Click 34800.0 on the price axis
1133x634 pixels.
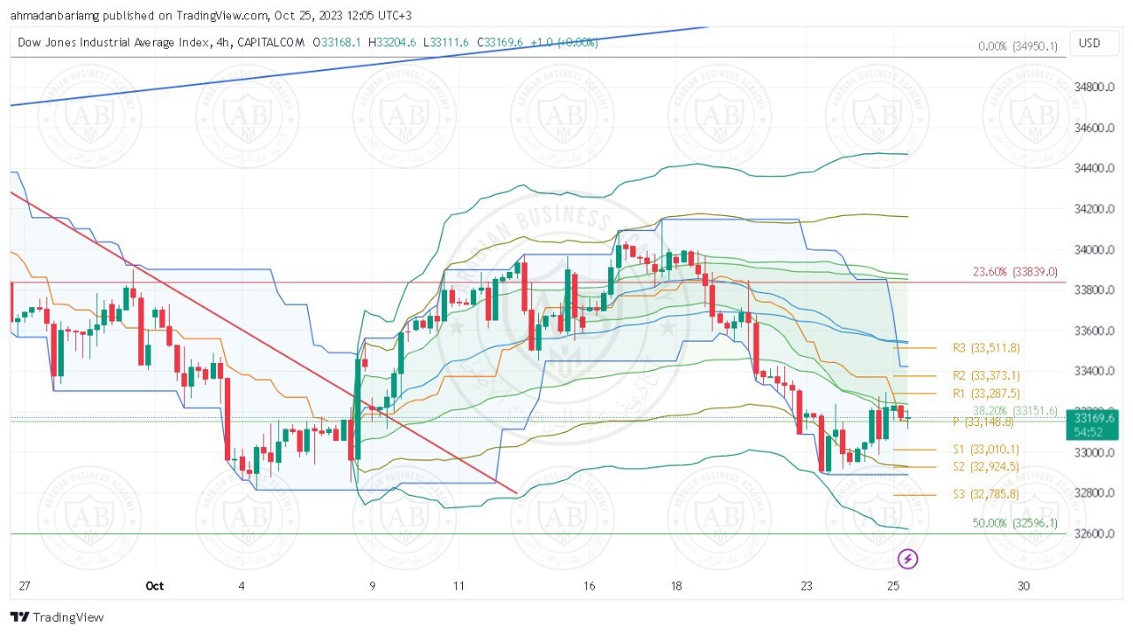click(x=1094, y=88)
